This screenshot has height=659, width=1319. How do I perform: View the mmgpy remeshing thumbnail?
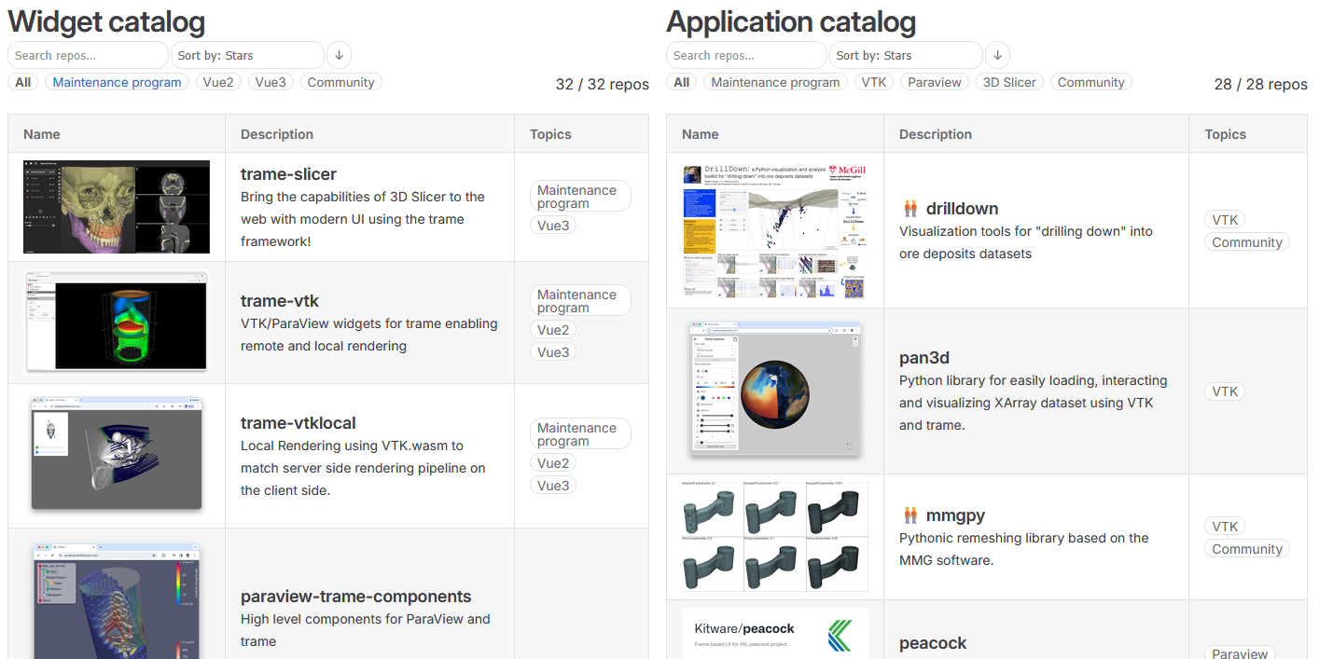[x=775, y=536]
